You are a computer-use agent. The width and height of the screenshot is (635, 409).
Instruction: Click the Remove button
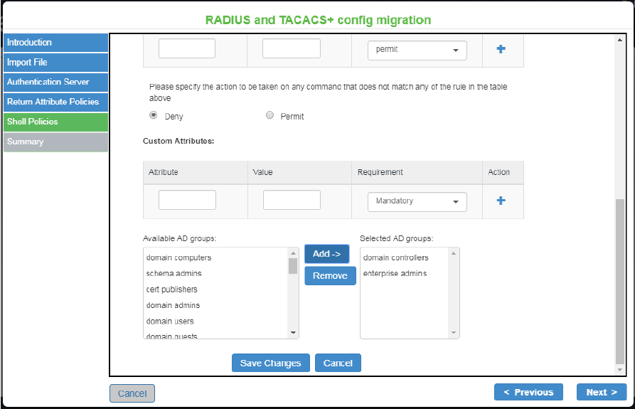pyautogui.click(x=330, y=276)
